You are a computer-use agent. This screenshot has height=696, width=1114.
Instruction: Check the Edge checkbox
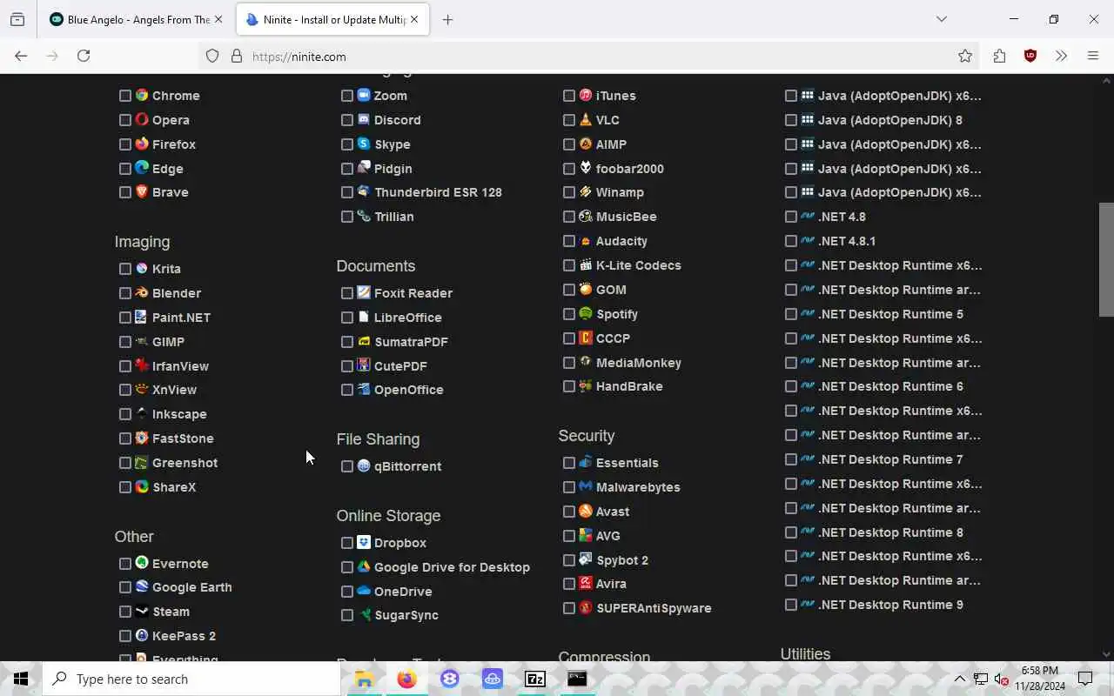[125, 169]
